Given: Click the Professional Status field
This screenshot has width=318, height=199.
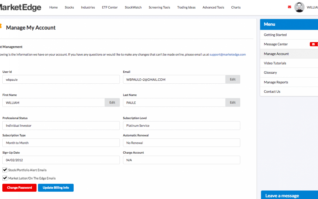Looking at the screenshot, I should (x=61, y=126).
